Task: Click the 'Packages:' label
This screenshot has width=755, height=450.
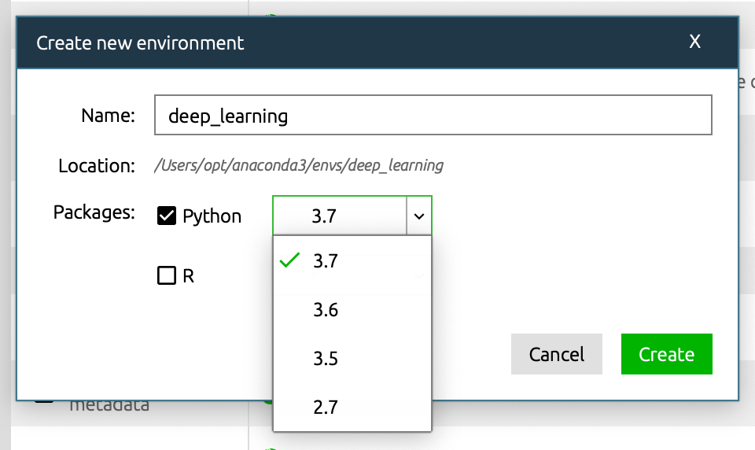Action: click(94, 212)
